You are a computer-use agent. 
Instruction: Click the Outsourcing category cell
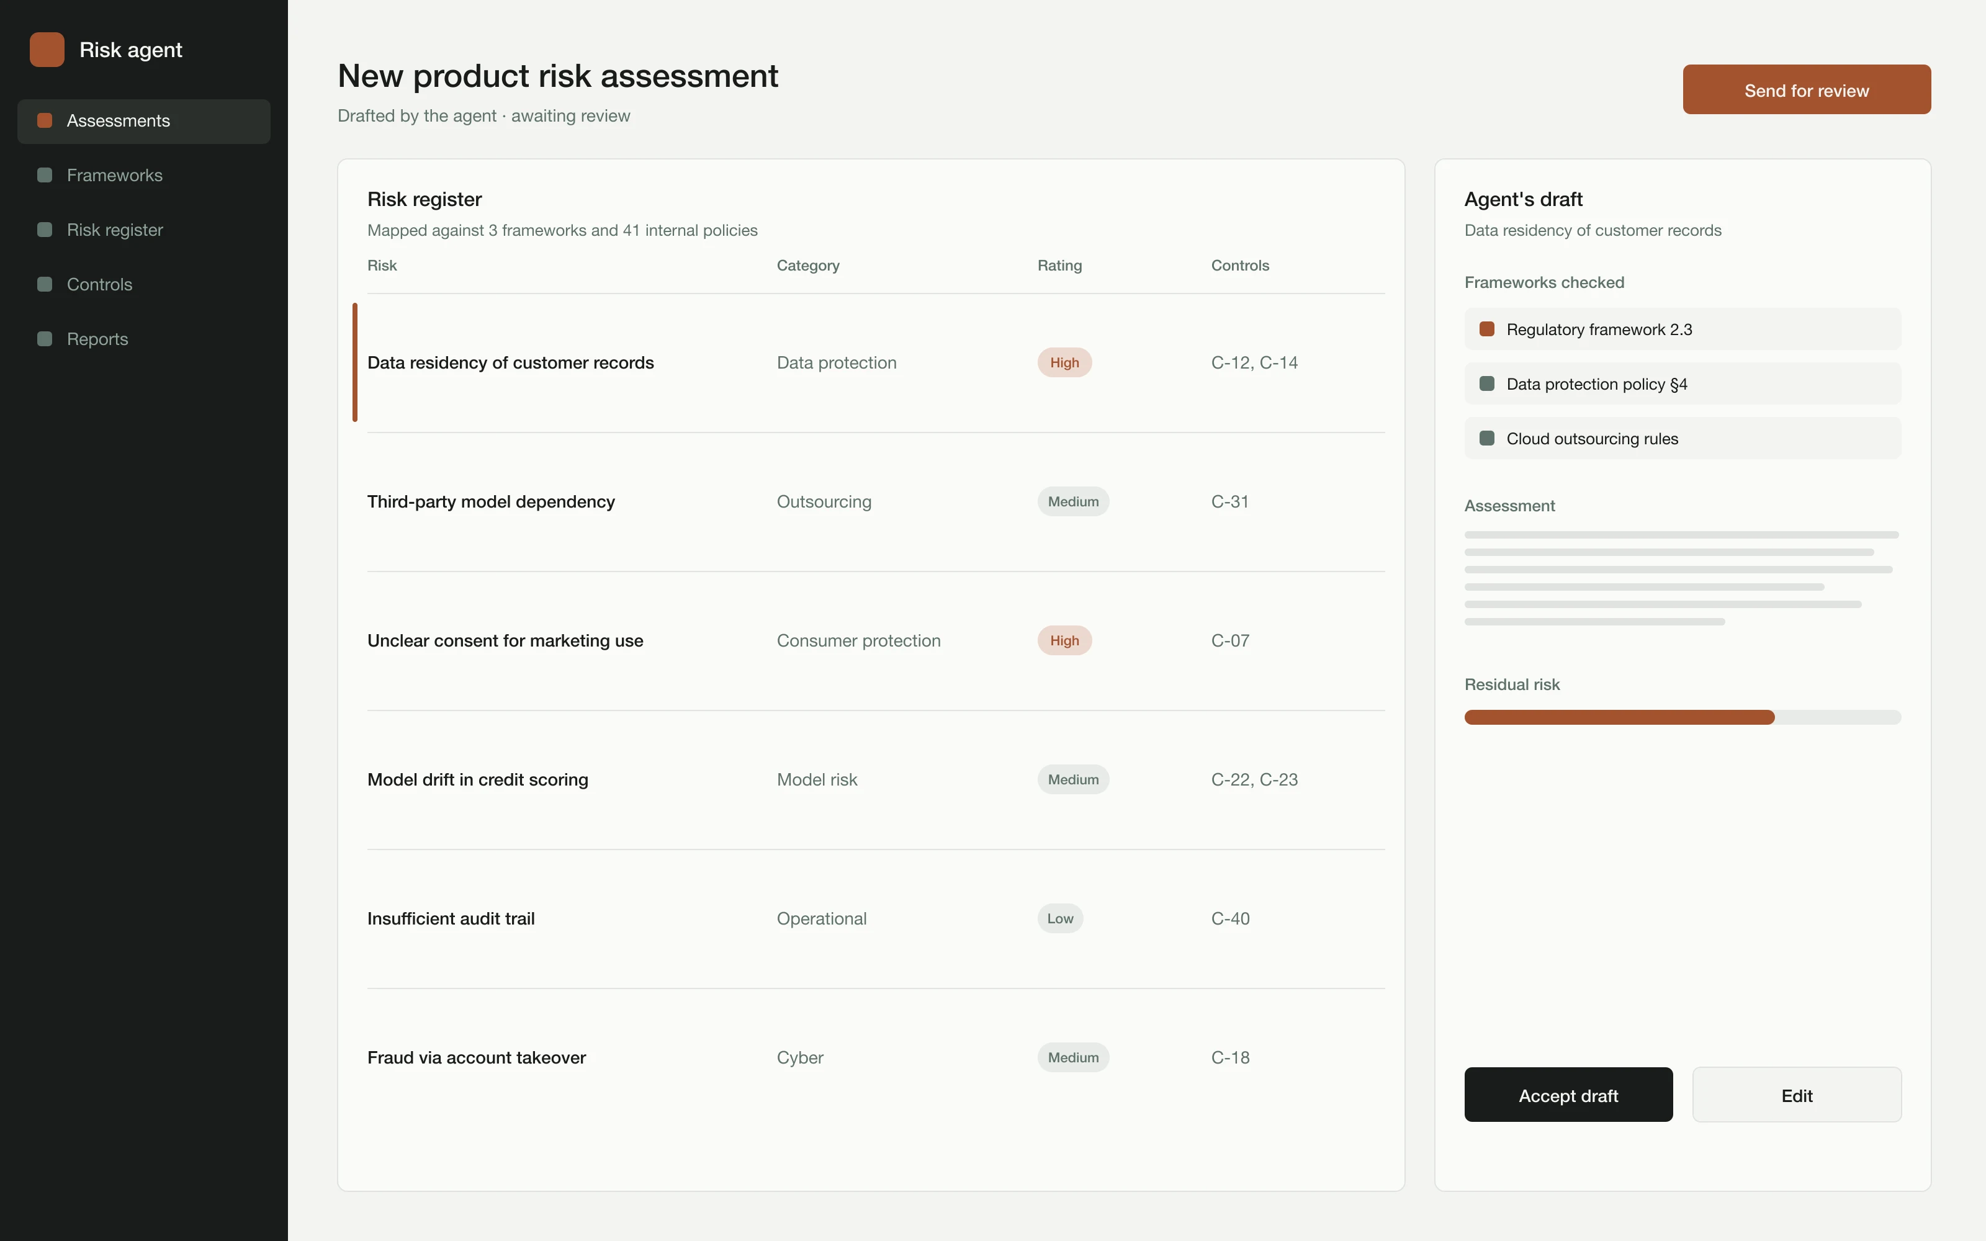[824, 501]
